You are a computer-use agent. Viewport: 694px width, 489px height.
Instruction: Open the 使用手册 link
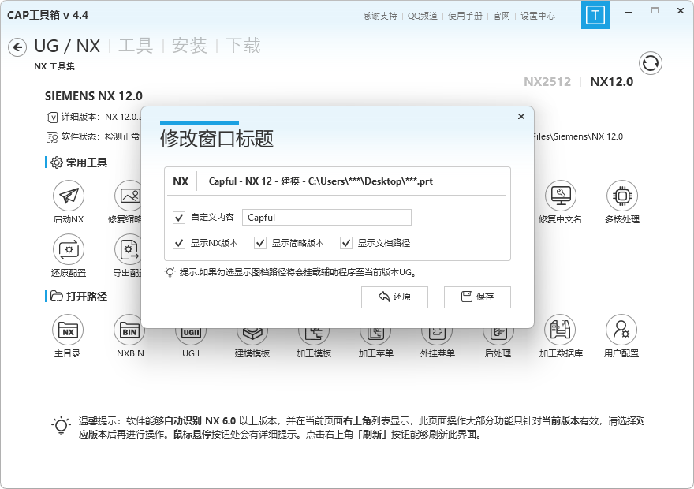[465, 14]
